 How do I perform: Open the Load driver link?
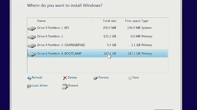[40, 86]
